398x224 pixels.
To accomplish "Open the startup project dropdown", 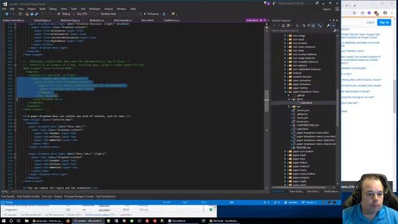I will pos(121,14).
